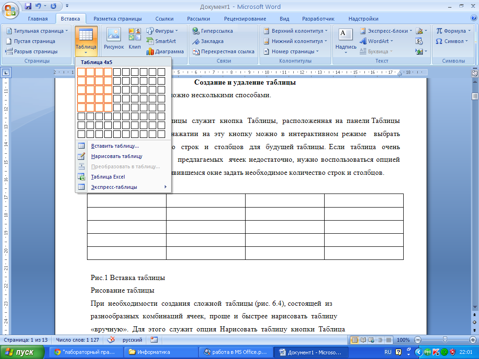479x359 pixels.
Task: Expand Фигуры shapes dropdown
Action: pyautogui.click(x=176, y=31)
